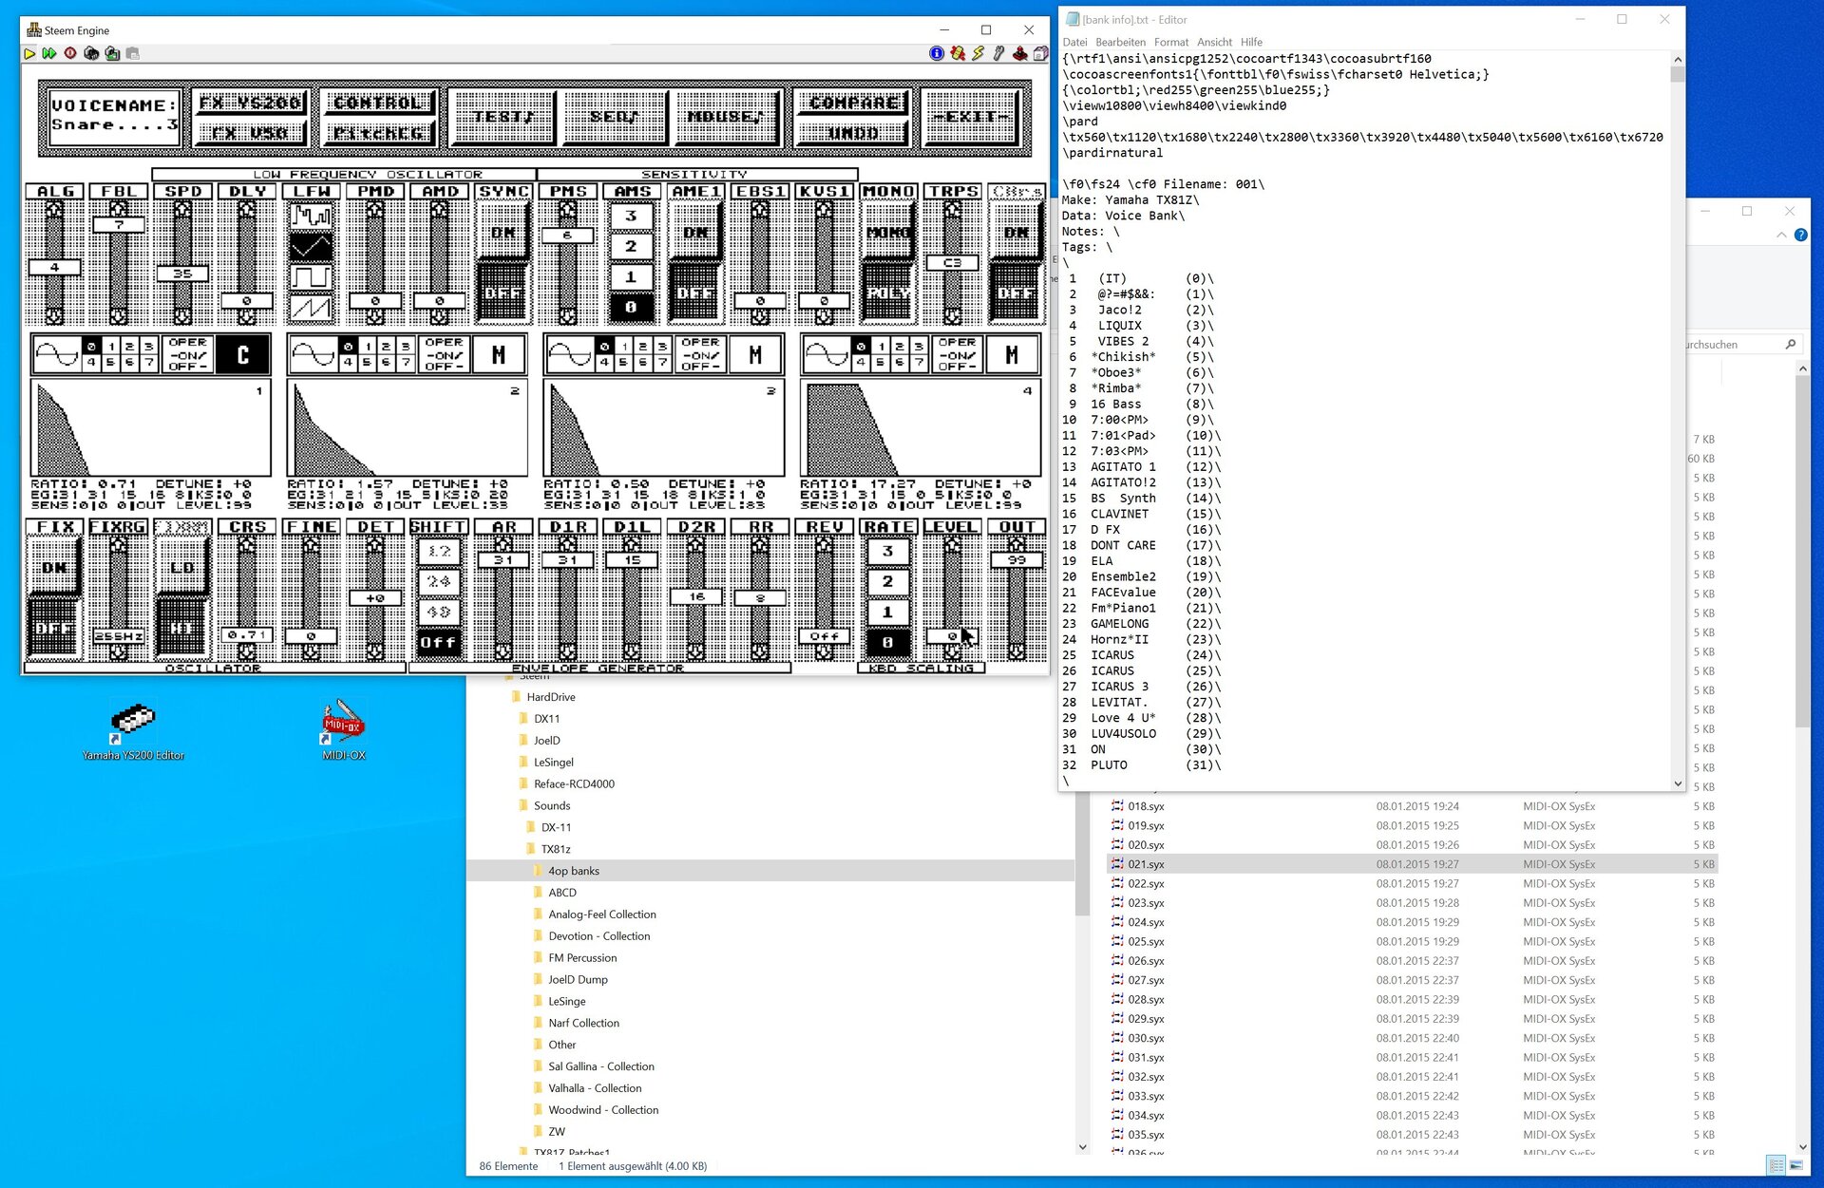Collapse the Explorer ribbon chevron
Screen dimensions: 1824x1188
(x=1781, y=235)
